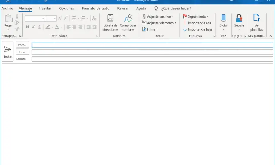Open the Insertar ribbon tab
This screenshot has width=275, height=165.
tap(45, 8)
